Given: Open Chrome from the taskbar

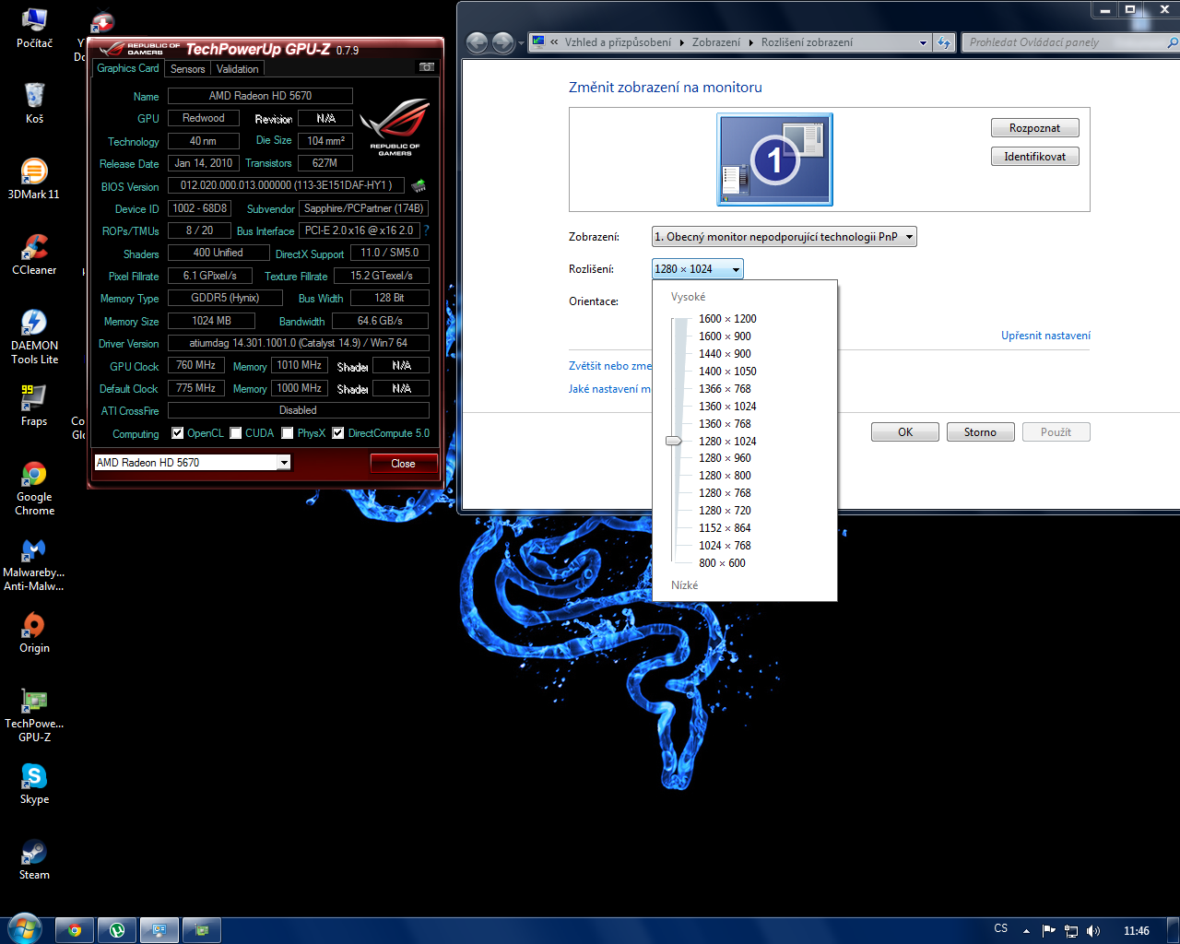Looking at the screenshot, I should [x=75, y=930].
